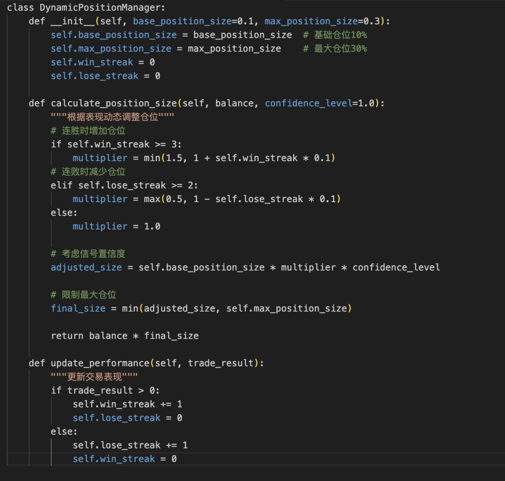
Task: Click the multiplier = max(0.5, ...) line
Action: (x=207, y=199)
